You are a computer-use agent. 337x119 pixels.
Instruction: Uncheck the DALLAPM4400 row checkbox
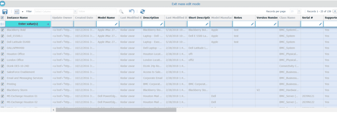[2, 48]
